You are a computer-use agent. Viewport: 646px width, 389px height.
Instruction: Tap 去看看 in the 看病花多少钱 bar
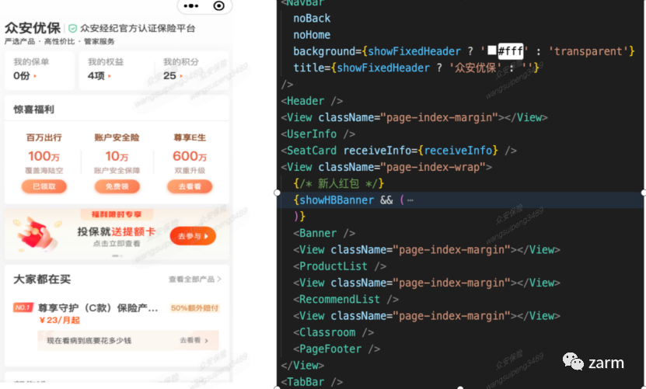coord(194,340)
